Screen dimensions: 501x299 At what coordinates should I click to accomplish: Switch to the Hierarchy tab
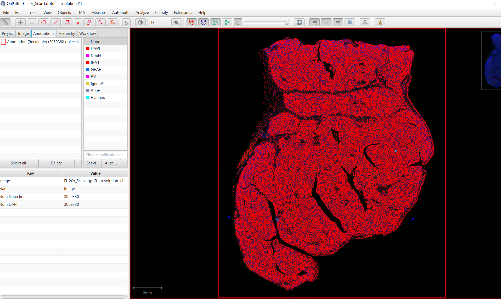pyautogui.click(x=67, y=34)
